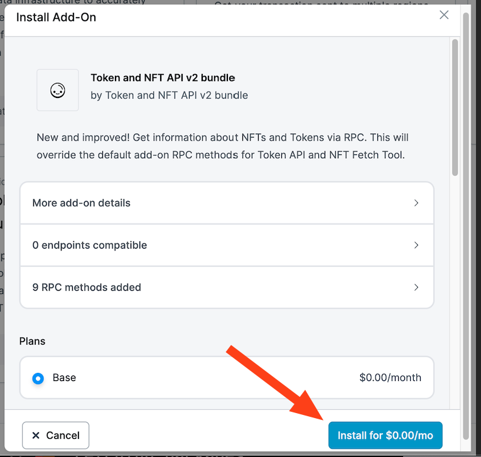Click the outer page scrollbar on far right

(x=466, y=226)
